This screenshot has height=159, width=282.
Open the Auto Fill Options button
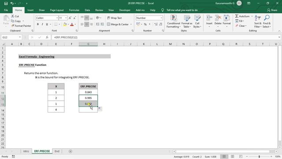(x=100, y=109)
